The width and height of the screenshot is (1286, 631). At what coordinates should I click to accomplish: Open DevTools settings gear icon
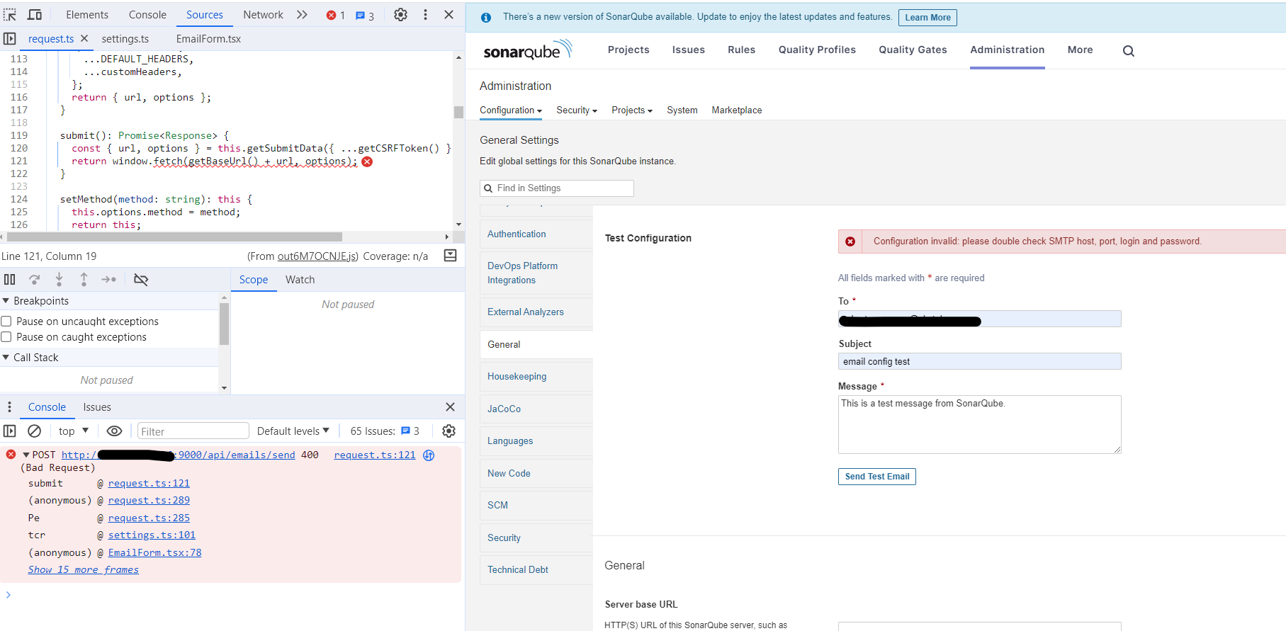pyautogui.click(x=400, y=15)
